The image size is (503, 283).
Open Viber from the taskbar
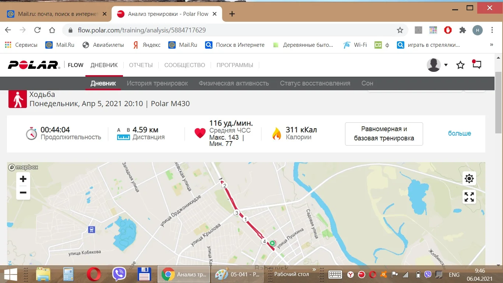pyautogui.click(x=119, y=274)
